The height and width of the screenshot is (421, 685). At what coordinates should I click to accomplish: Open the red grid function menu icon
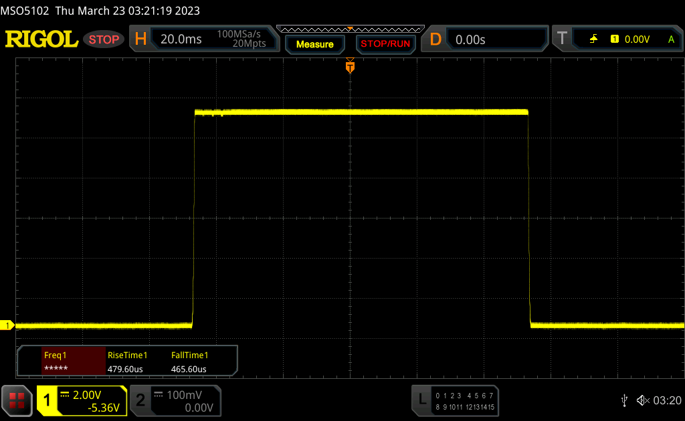point(17,400)
